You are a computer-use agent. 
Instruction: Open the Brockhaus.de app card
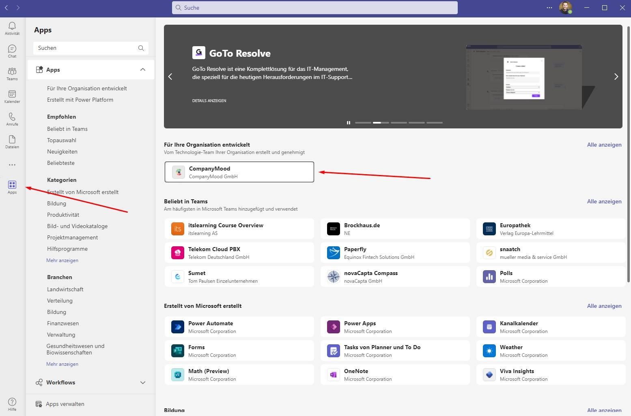(395, 229)
